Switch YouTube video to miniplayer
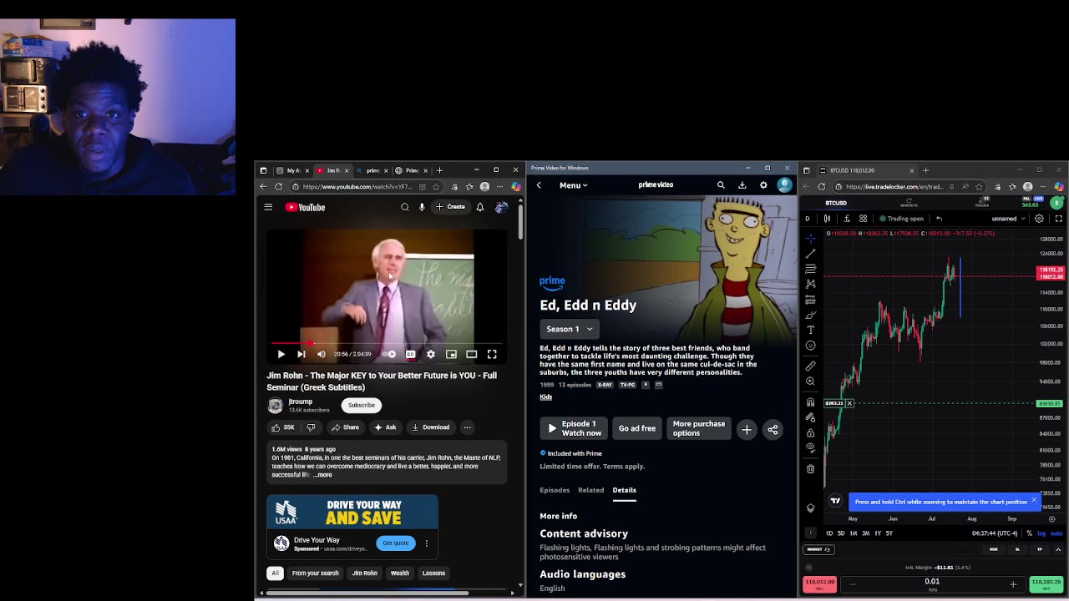Image resolution: width=1069 pixels, height=601 pixels. pos(451,354)
